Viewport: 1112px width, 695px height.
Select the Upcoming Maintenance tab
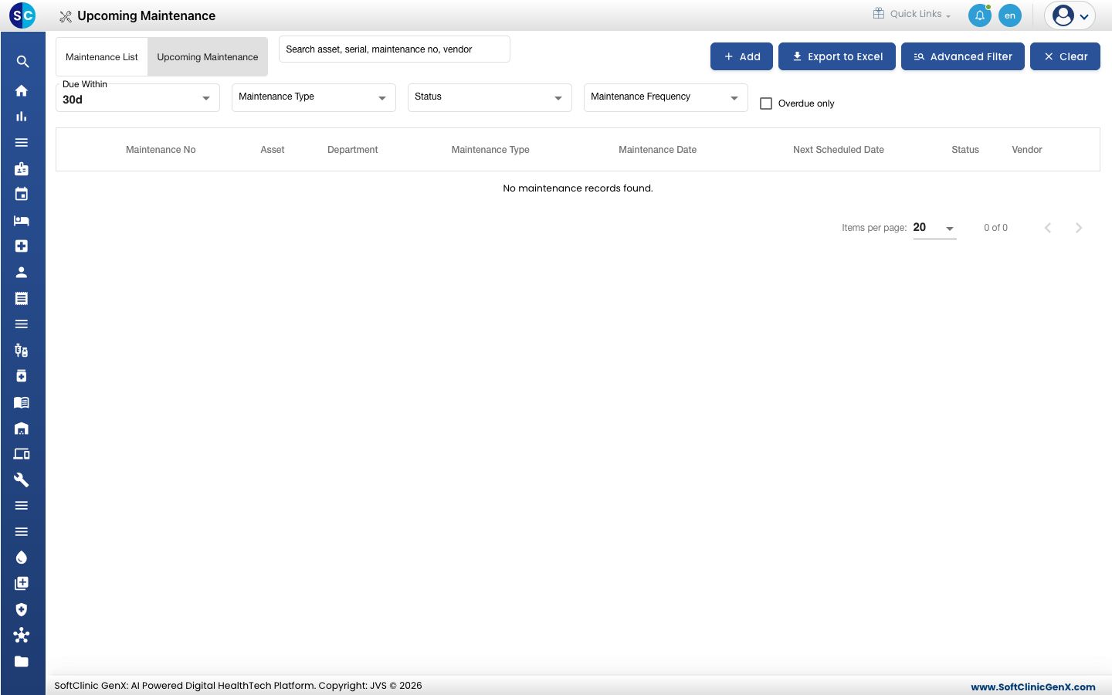click(208, 57)
